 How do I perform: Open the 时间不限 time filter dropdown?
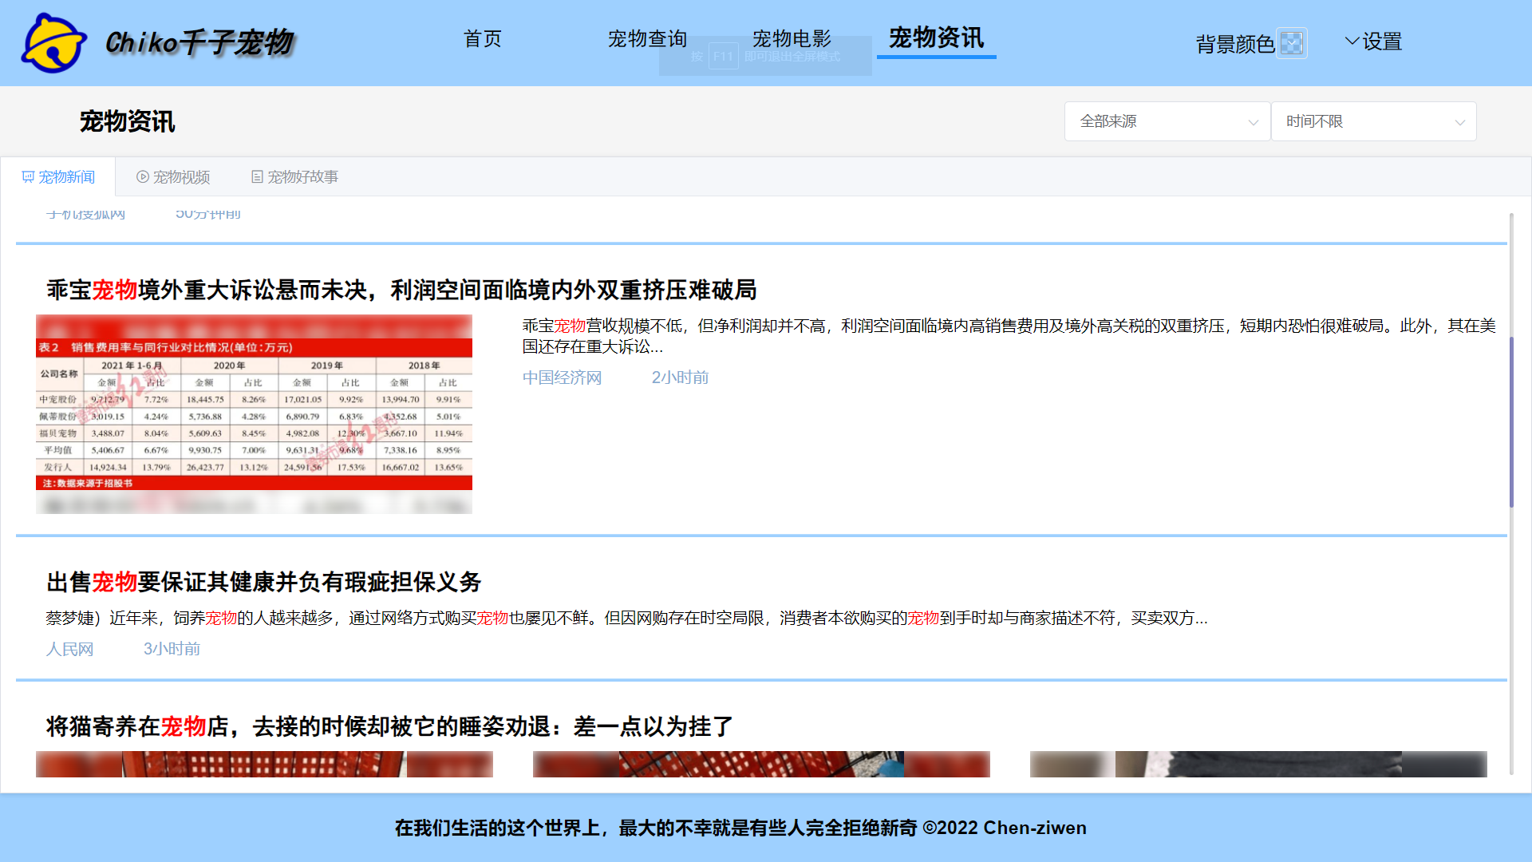point(1373,121)
